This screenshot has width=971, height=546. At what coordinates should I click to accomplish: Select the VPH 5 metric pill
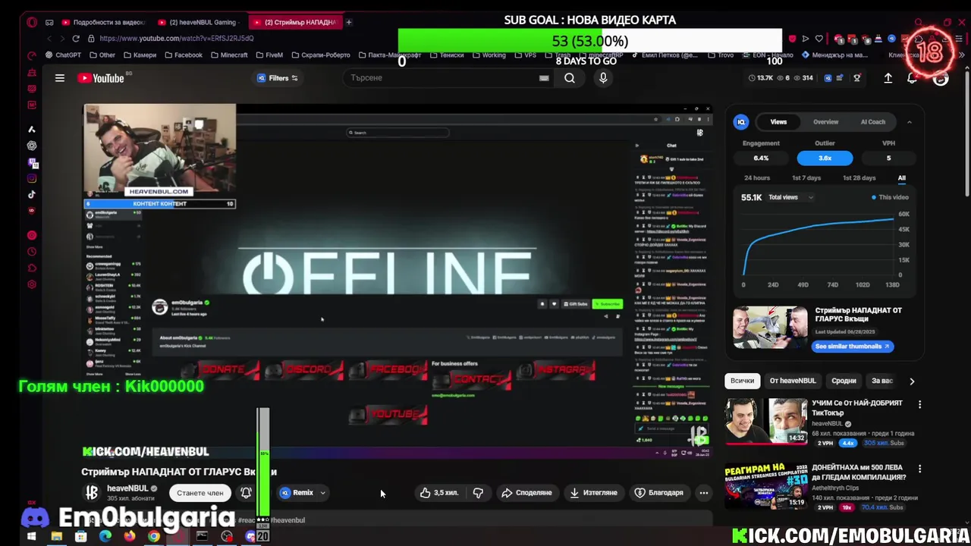coord(888,158)
